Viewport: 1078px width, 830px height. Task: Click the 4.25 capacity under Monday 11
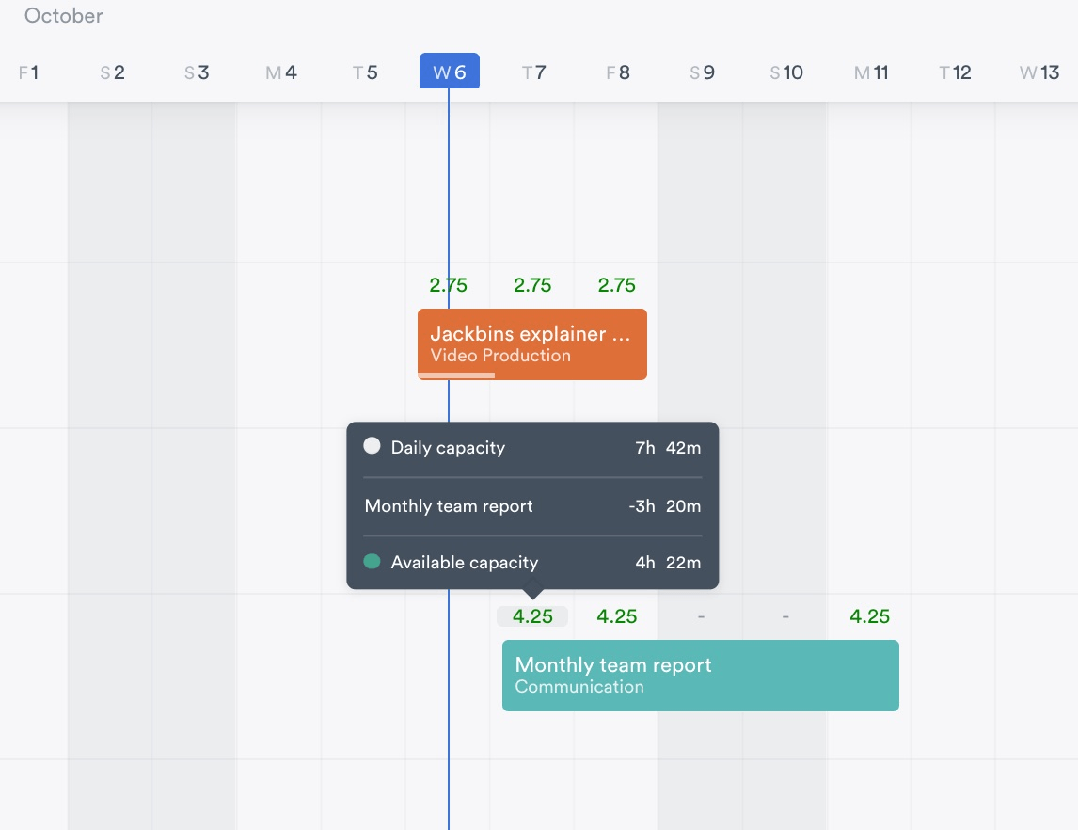tap(869, 616)
